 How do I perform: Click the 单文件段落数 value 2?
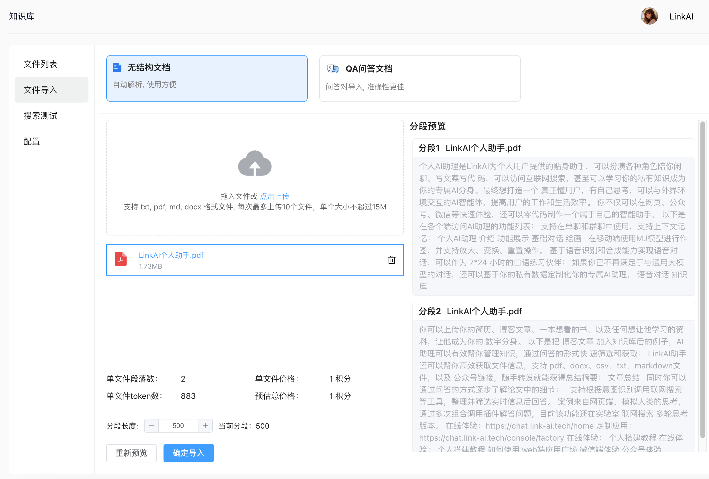[x=183, y=379]
